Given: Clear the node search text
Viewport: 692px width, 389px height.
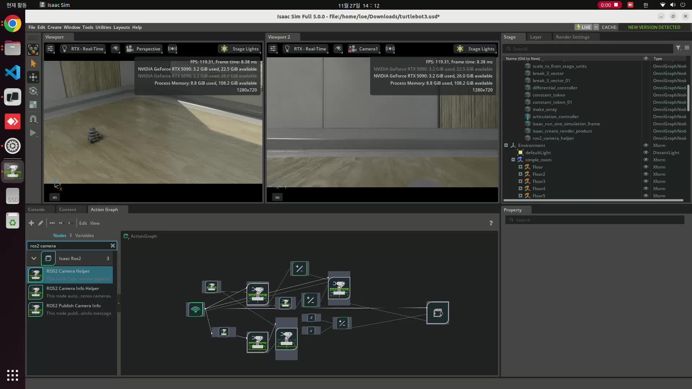Looking at the screenshot, I should pyautogui.click(x=113, y=246).
